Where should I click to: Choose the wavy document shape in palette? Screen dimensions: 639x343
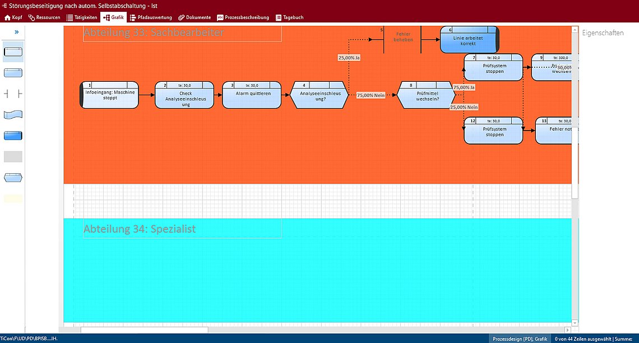tap(13, 115)
